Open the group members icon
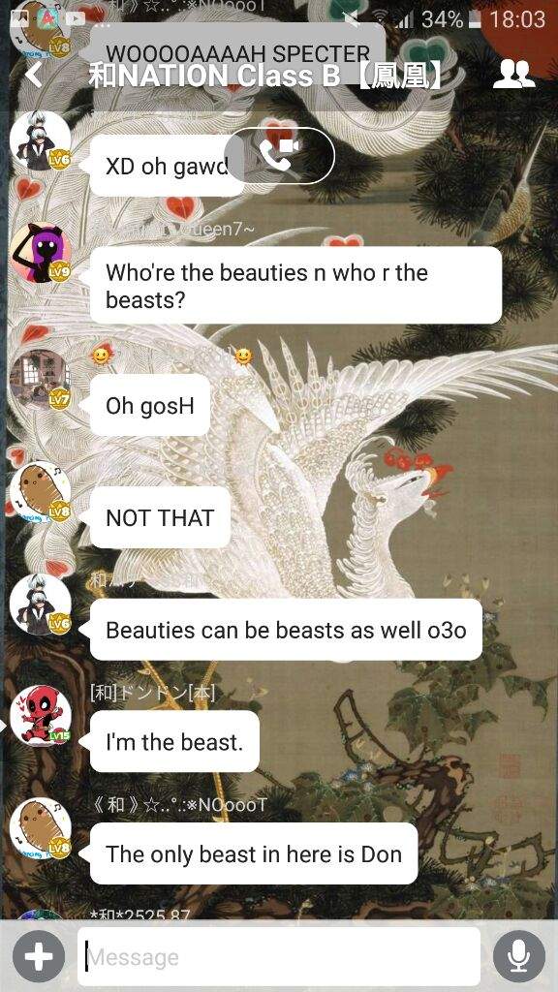The image size is (558, 992). click(513, 75)
